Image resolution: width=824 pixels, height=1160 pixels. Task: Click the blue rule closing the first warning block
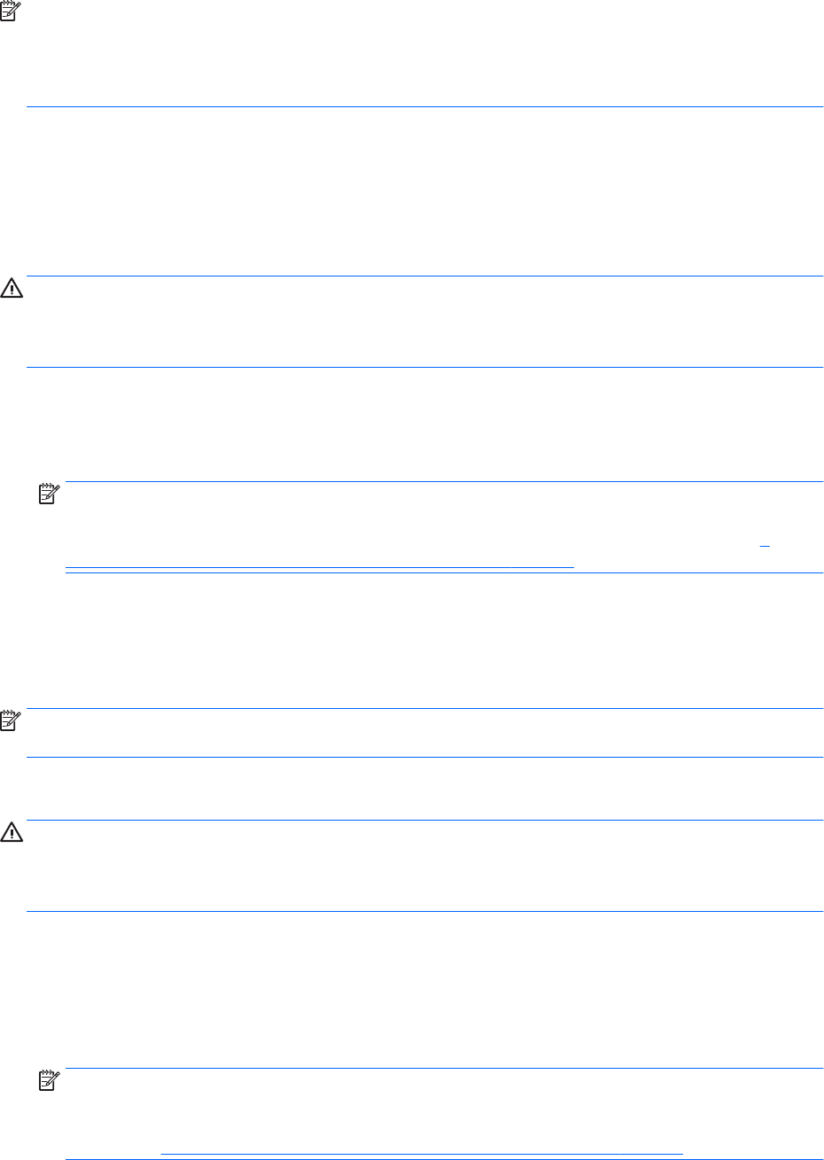pyautogui.click(x=425, y=367)
